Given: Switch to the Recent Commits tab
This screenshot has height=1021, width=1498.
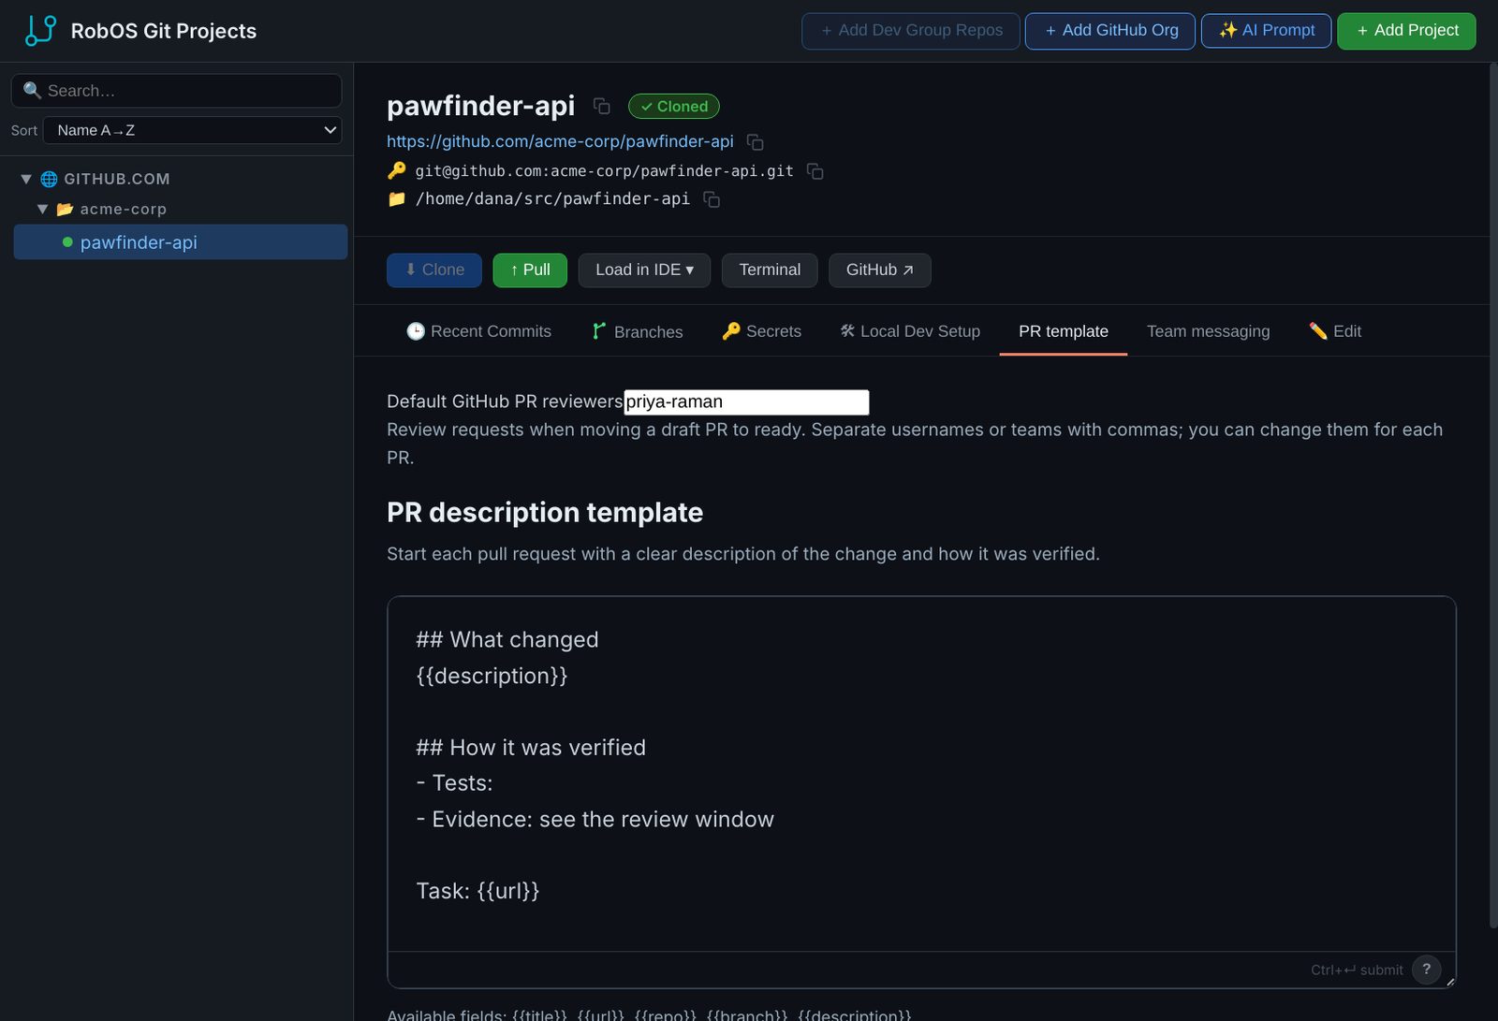Looking at the screenshot, I should [x=478, y=331].
